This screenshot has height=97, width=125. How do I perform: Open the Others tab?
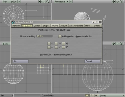tap(97, 26)
